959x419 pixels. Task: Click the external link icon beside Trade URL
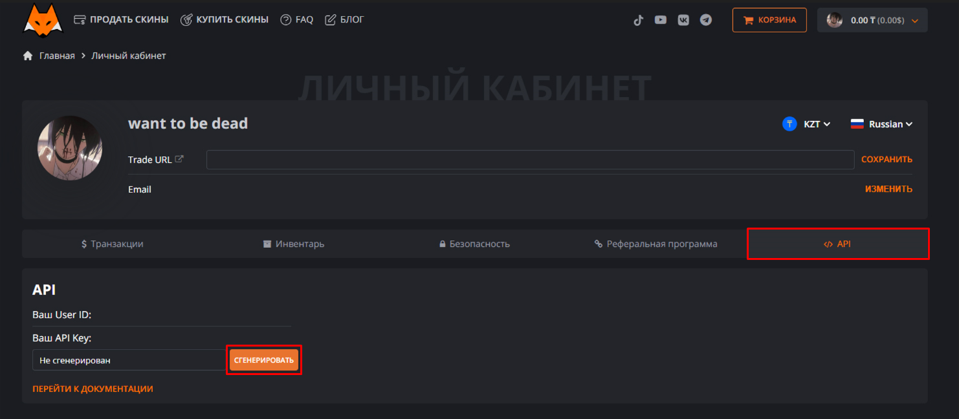coord(179,159)
